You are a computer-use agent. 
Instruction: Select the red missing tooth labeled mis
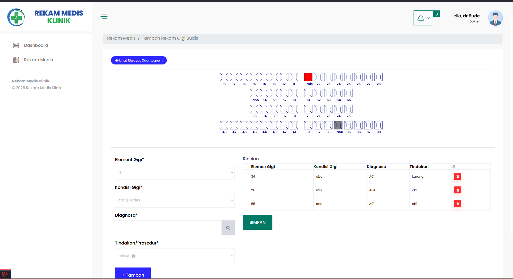click(308, 77)
